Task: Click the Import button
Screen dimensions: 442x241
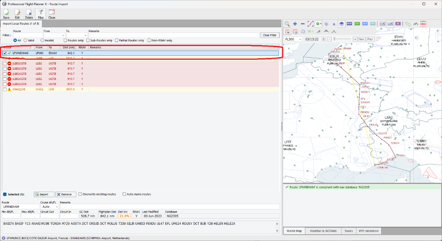Action: 44,194
